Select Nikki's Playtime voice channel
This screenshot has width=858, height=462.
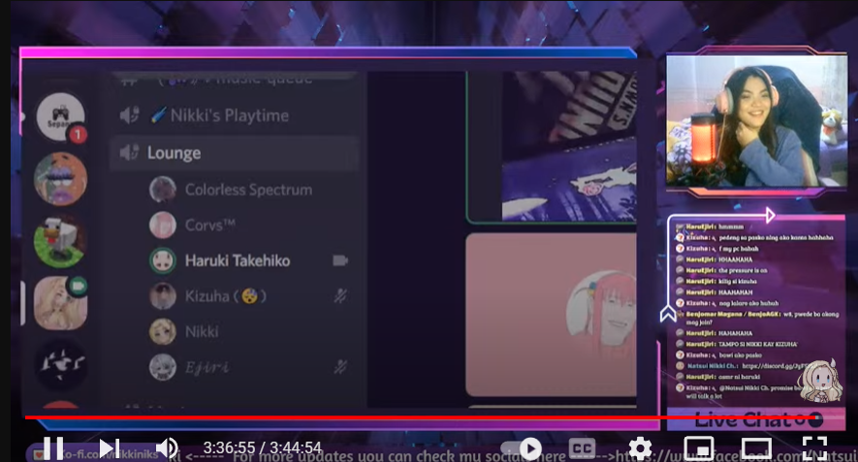point(235,115)
